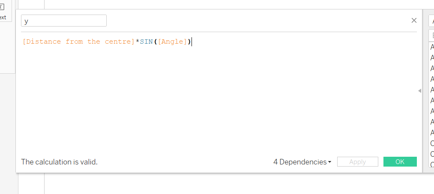Click the 'The calculation is valid.' status message

pyautogui.click(x=60, y=162)
